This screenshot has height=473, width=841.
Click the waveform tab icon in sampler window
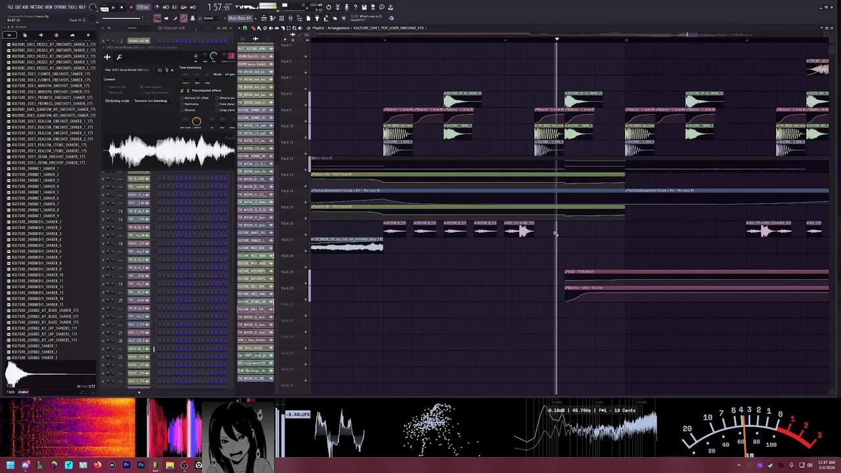[107, 57]
